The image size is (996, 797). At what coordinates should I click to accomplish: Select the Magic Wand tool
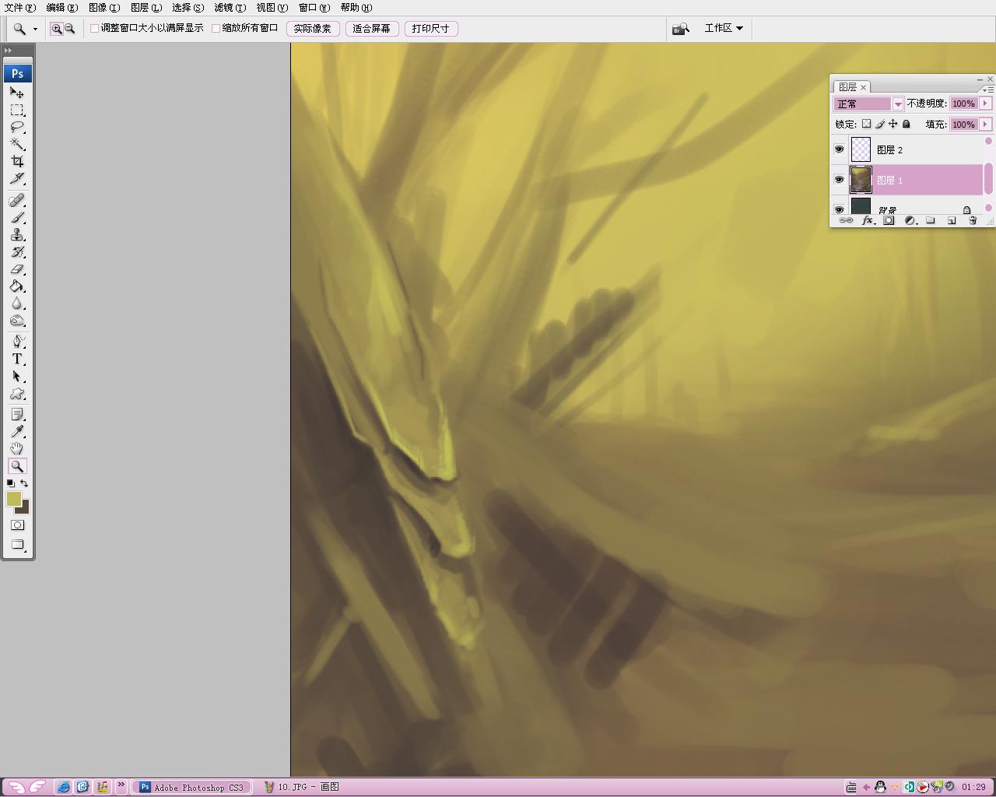click(x=17, y=144)
